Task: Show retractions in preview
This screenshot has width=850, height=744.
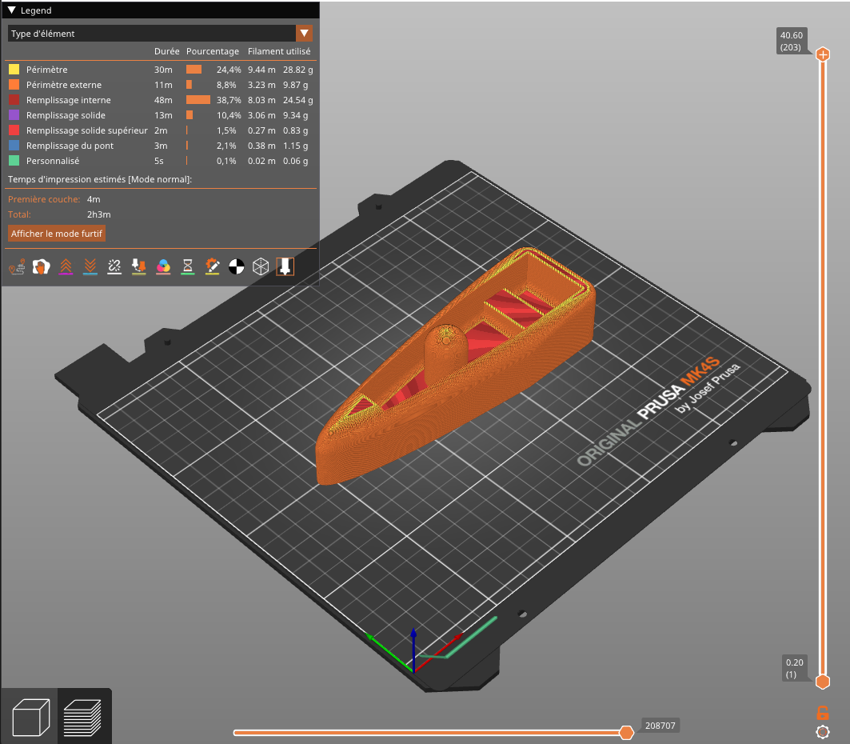Action: tap(66, 267)
